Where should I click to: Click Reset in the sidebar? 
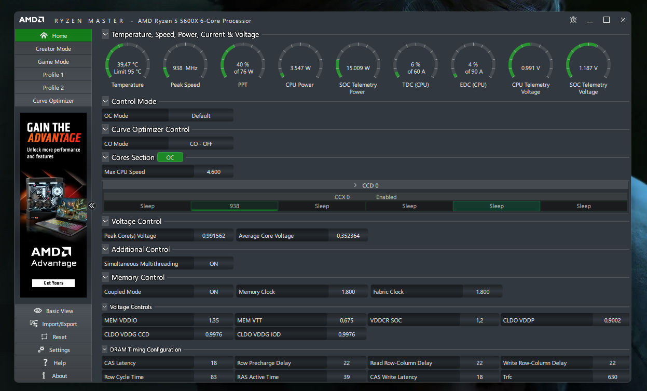click(x=53, y=336)
